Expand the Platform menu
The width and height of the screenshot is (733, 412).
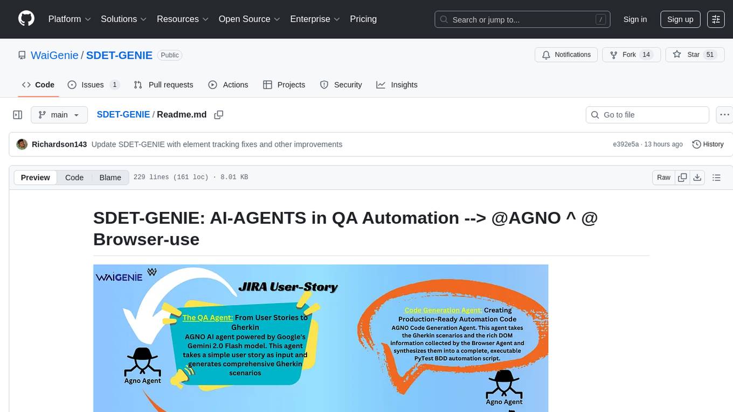70,19
